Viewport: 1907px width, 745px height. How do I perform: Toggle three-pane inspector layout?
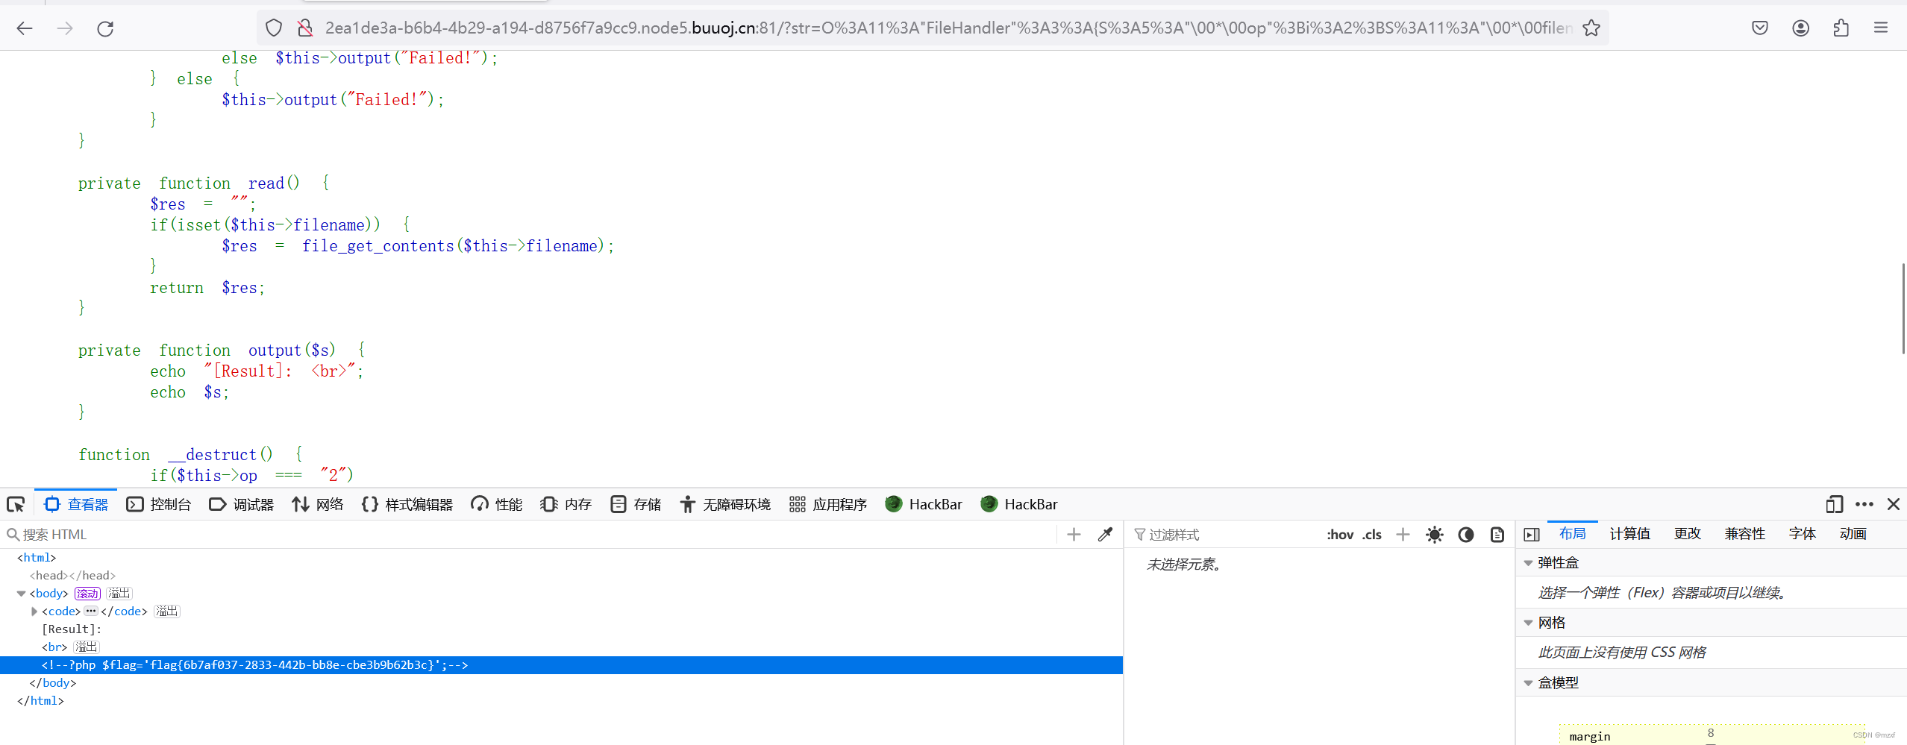(1532, 535)
